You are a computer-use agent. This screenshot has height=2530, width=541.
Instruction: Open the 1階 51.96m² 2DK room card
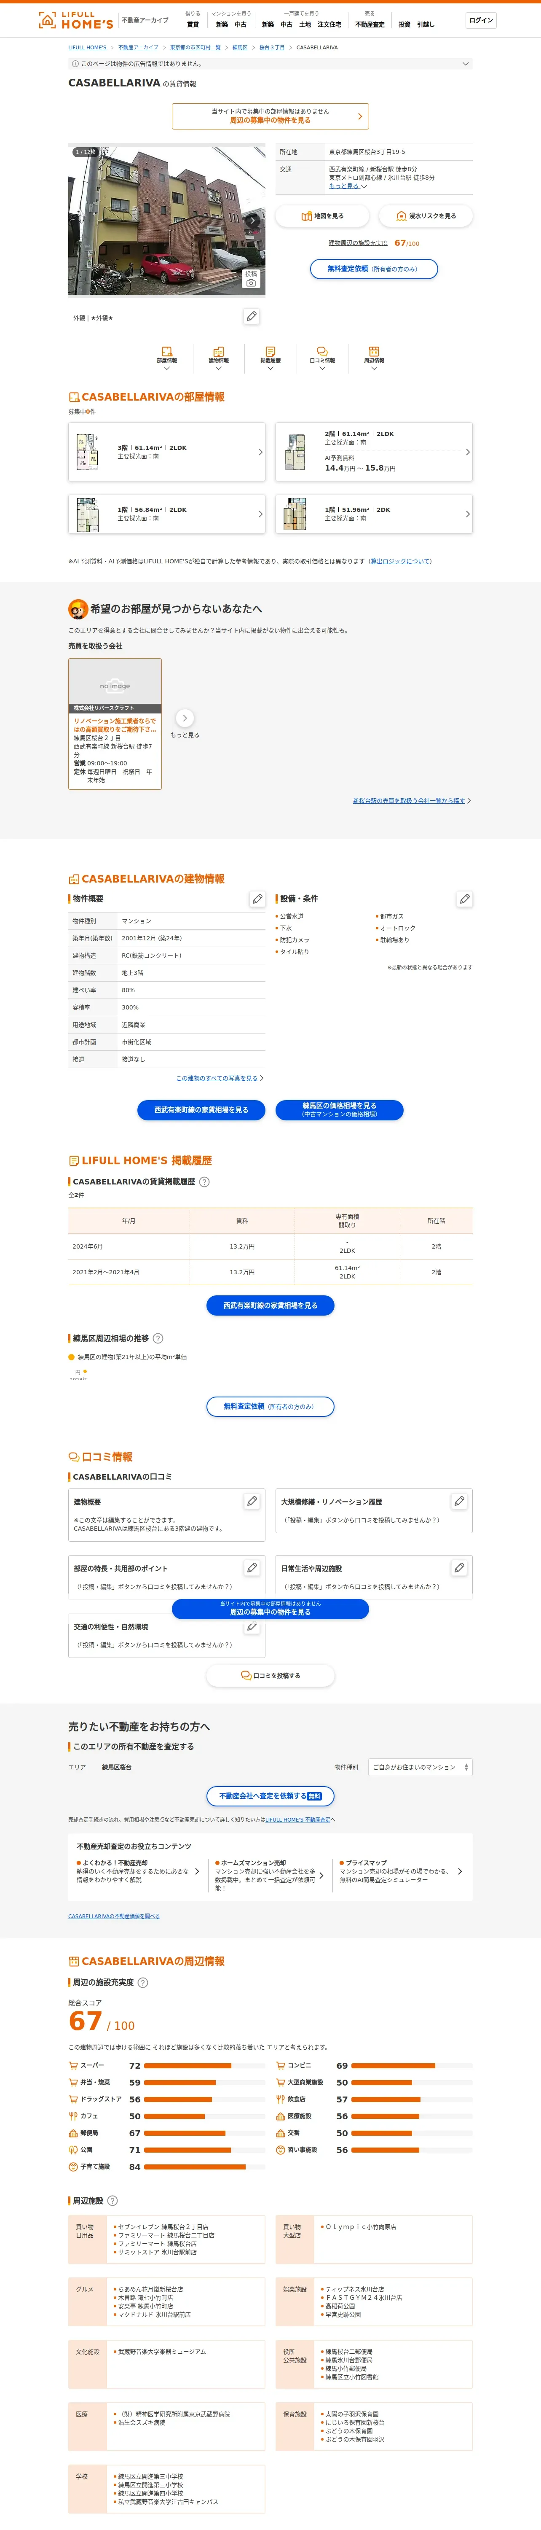tap(374, 514)
